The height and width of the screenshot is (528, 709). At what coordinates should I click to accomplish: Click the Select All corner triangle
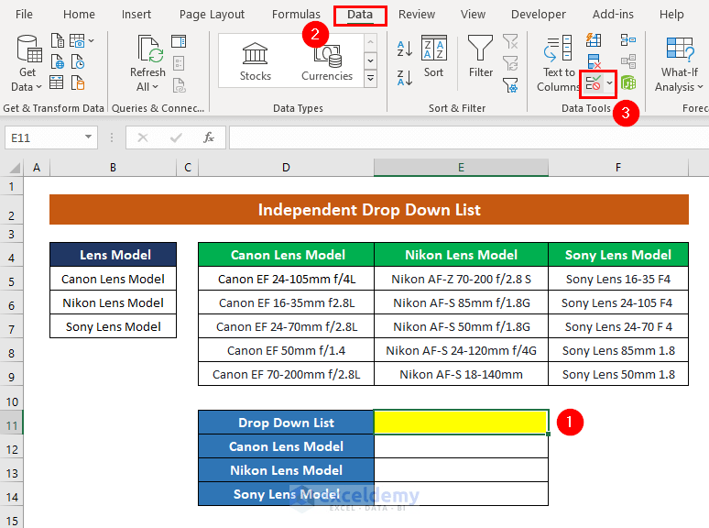pos(14,168)
